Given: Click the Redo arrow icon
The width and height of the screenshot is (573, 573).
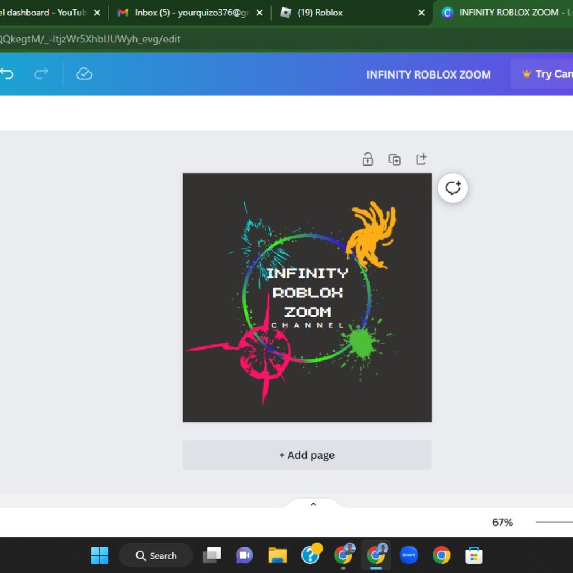Looking at the screenshot, I should coord(41,74).
